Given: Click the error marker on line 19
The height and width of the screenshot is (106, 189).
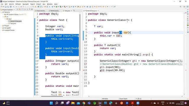Looking at the screenshot, I should pyautogui.click(x=83, y=70).
